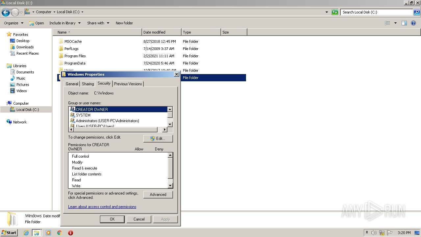Screen dimensions: 421x237
Task: Click the Action Center flag tray icon
Action: pyautogui.click(x=390, y=233)
